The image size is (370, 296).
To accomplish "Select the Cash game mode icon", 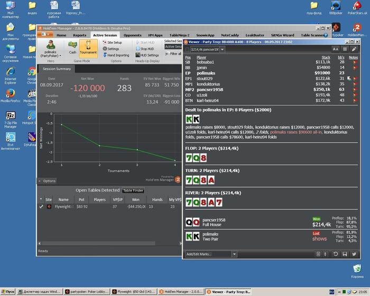I will point(72,48).
